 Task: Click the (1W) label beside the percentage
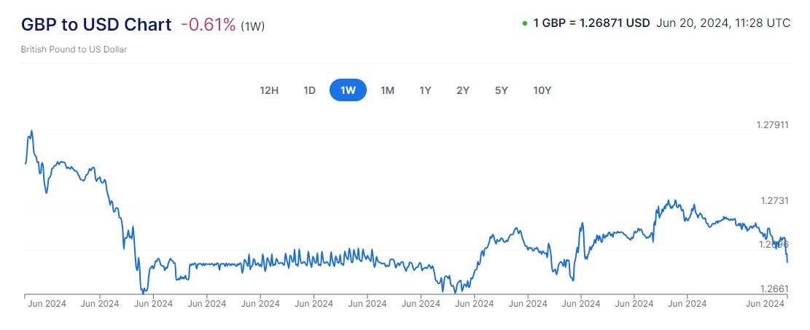pos(252,26)
